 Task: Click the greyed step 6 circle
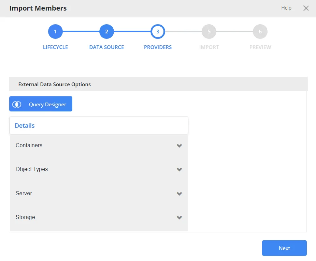click(260, 31)
